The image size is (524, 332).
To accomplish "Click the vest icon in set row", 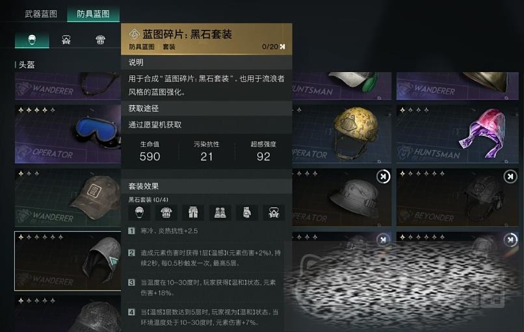I will (166, 212).
